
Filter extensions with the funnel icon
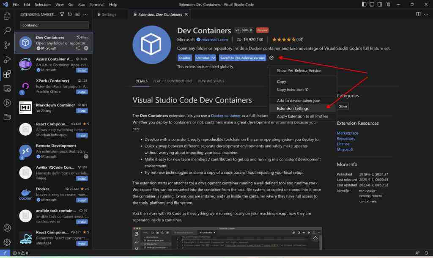(x=62, y=14)
